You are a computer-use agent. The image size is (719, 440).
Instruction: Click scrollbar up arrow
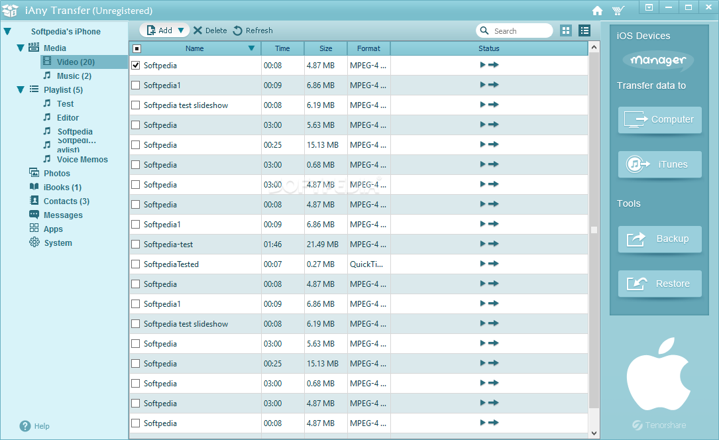(x=594, y=47)
